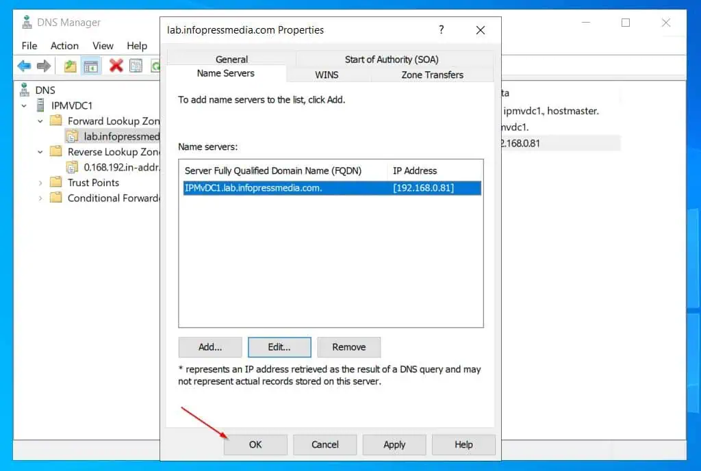701x471 pixels.
Task: Click the red X Delete toolbar icon
Action: click(x=116, y=66)
